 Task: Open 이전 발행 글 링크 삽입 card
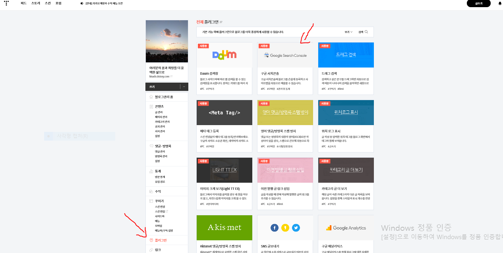[285, 183]
